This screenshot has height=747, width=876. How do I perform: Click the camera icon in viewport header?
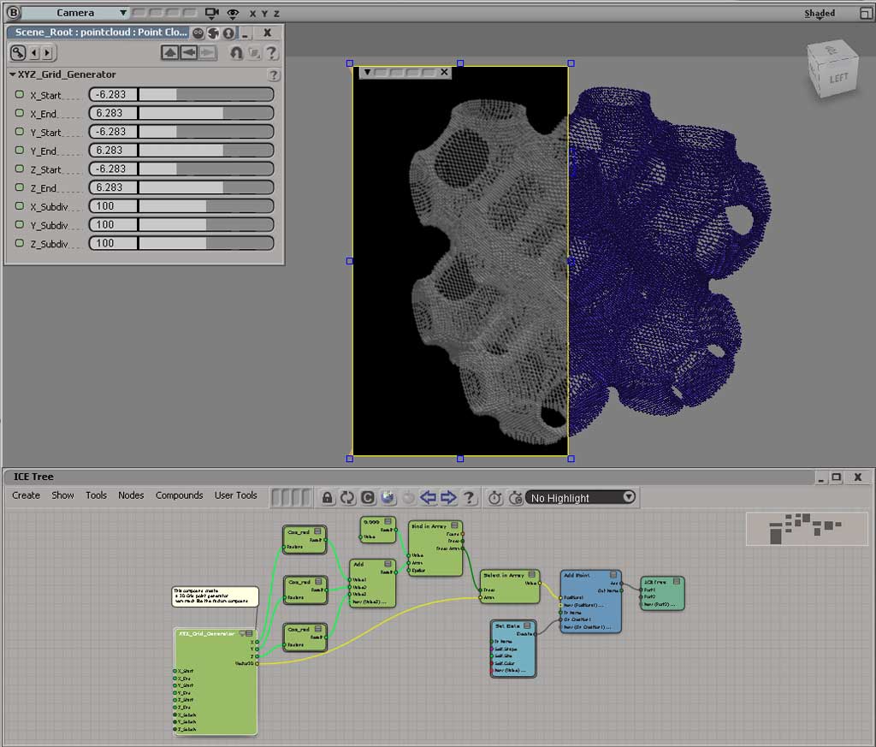pyautogui.click(x=211, y=13)
